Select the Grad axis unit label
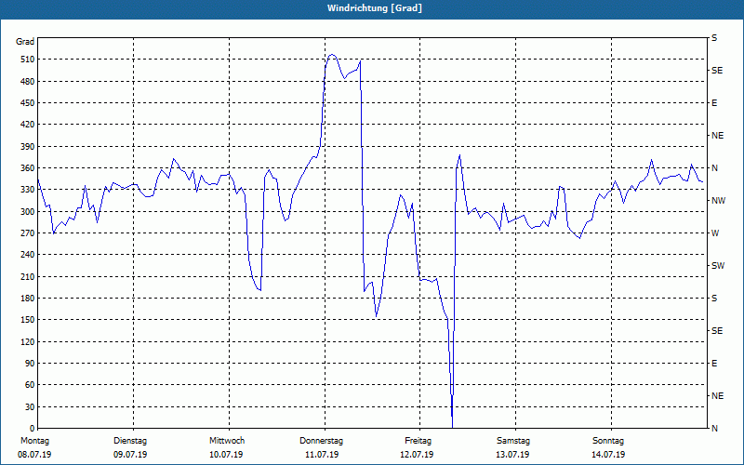The height and width of the screenshot is (465, 744). tap(25, 42)
